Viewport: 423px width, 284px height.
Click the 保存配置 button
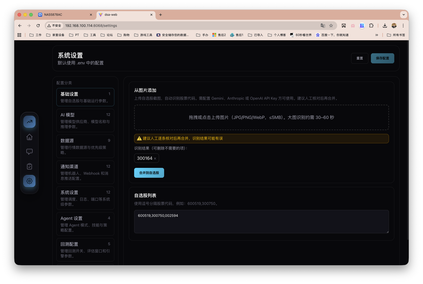click(382, 58)
